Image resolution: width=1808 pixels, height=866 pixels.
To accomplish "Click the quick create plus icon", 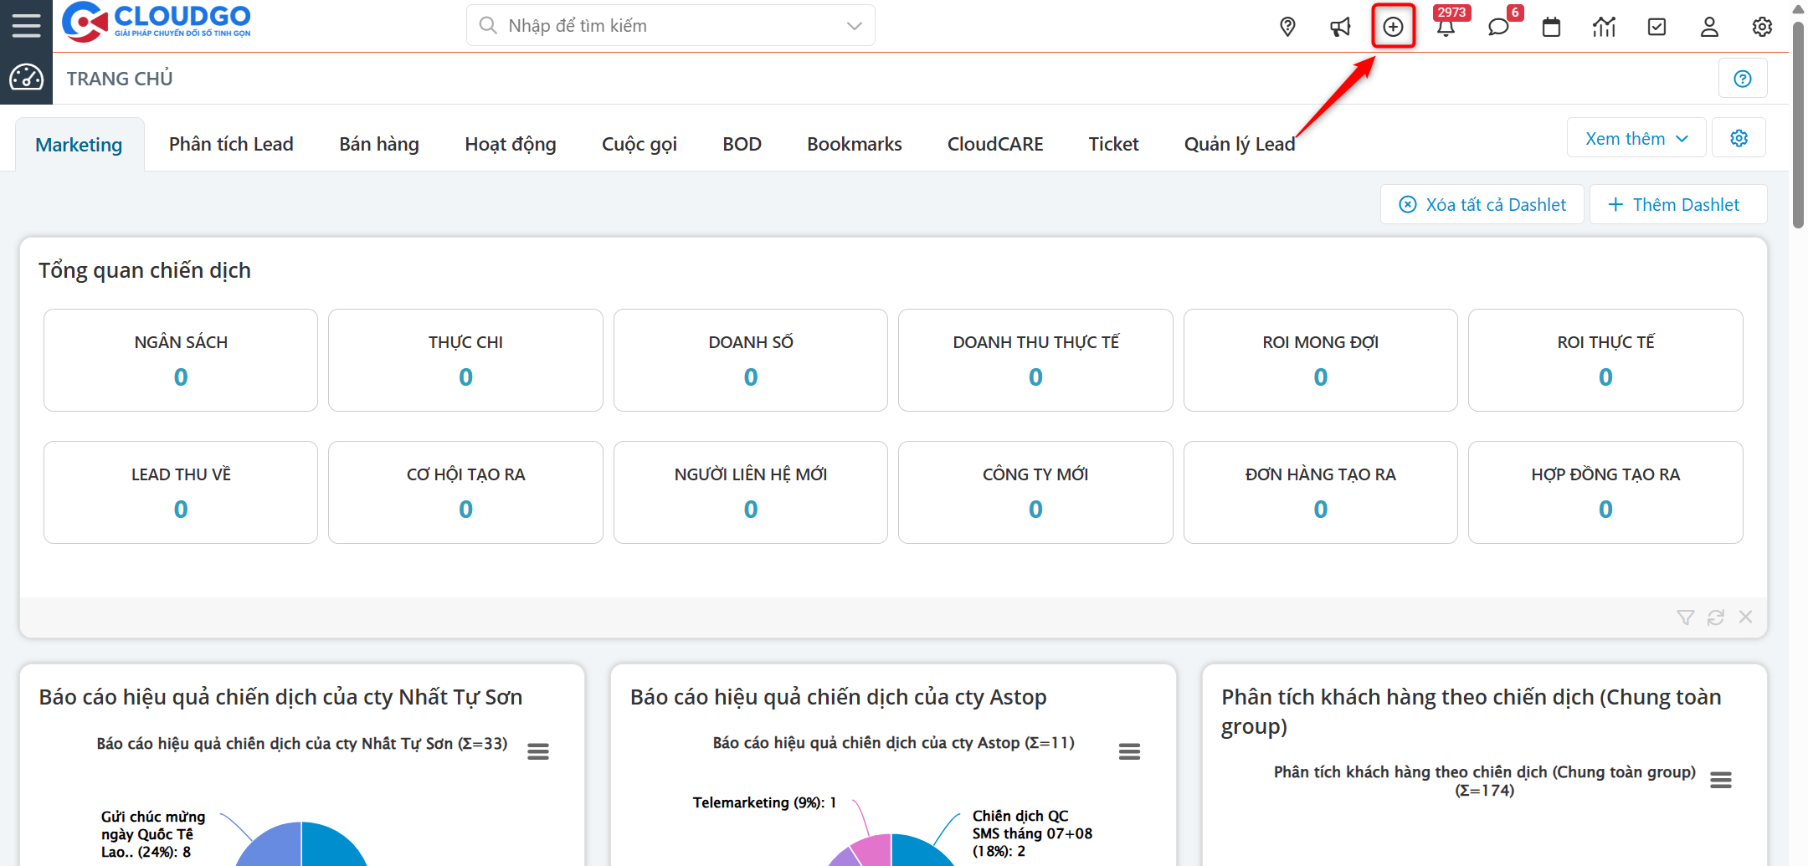I will (x=1393, y=27).
